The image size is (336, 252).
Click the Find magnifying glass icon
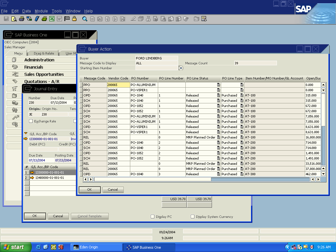(x=85, y=19)
